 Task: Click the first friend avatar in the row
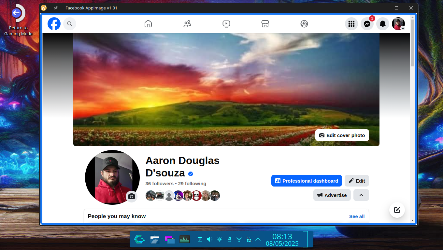pyautogui.click(x=151, y=196)
